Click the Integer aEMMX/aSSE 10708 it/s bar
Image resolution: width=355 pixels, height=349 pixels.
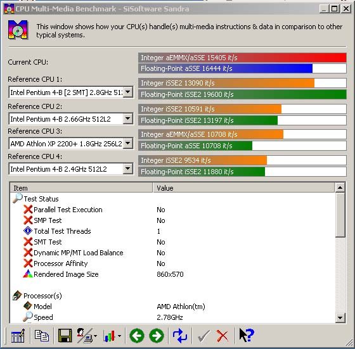click(x=211, y=134)
